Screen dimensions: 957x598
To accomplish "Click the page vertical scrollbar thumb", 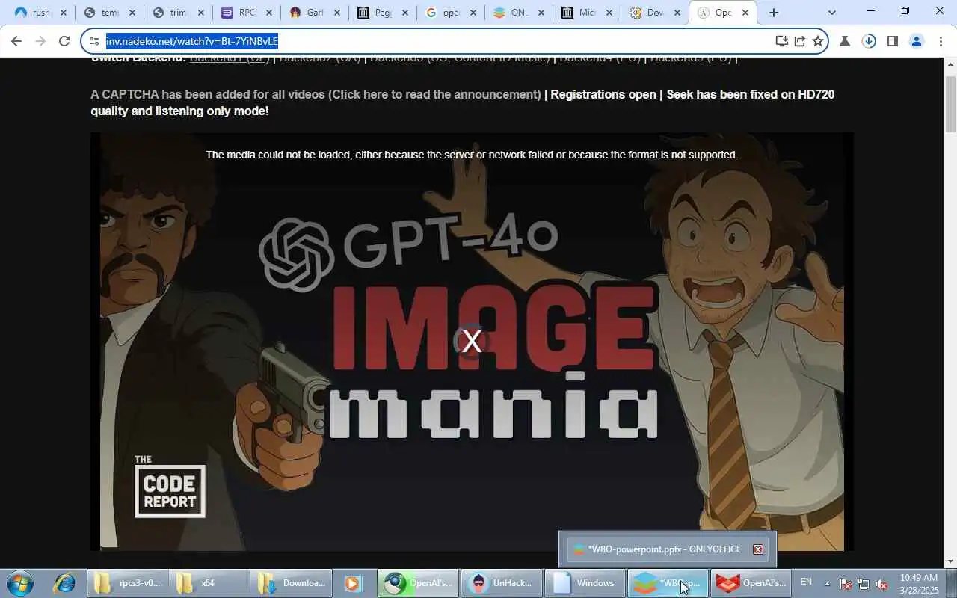I will (950, 104).
